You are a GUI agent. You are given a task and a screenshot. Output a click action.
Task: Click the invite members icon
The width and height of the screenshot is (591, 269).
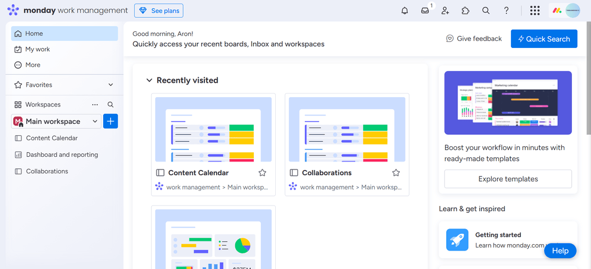[445, 10]
